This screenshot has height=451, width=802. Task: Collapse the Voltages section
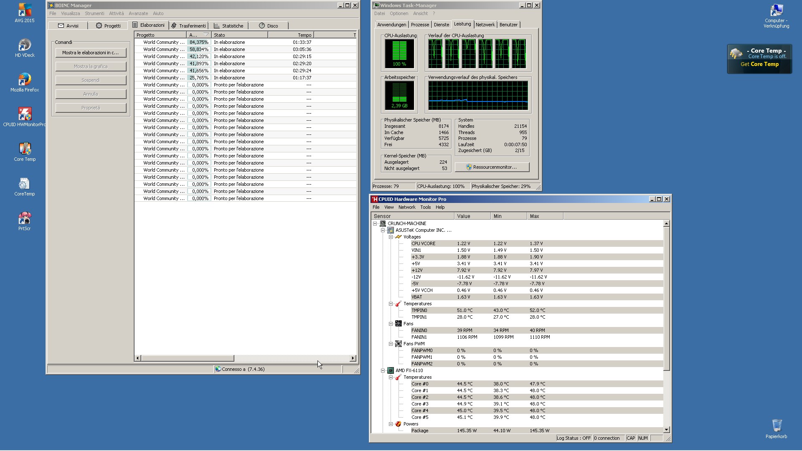(391, 237)
